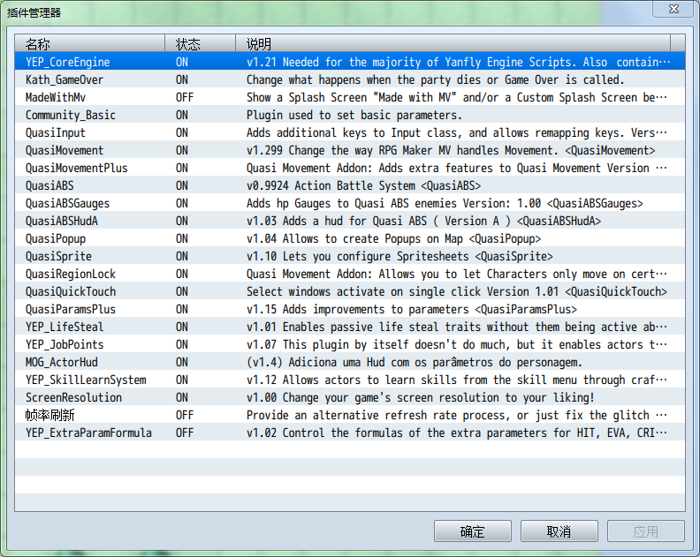Click the ON status of YEP_CoreEngine
The width and height of the screenshot is (700, 557).
point(182,62)
